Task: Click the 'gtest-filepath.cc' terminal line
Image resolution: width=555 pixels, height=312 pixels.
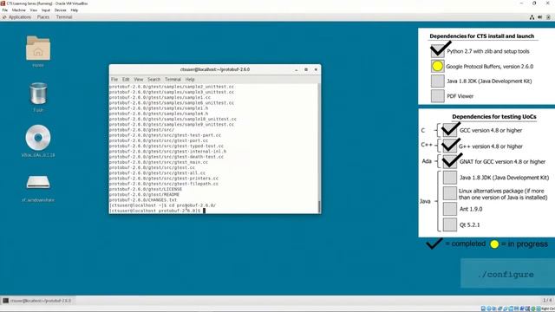Action: (x=164, y=184)
